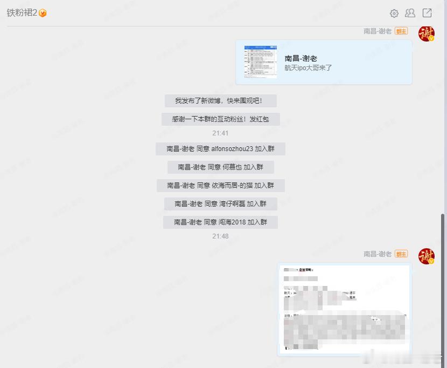Click the 群主 badge next to 南昌-谢老

pyautogui.click(x=401, y=31)
